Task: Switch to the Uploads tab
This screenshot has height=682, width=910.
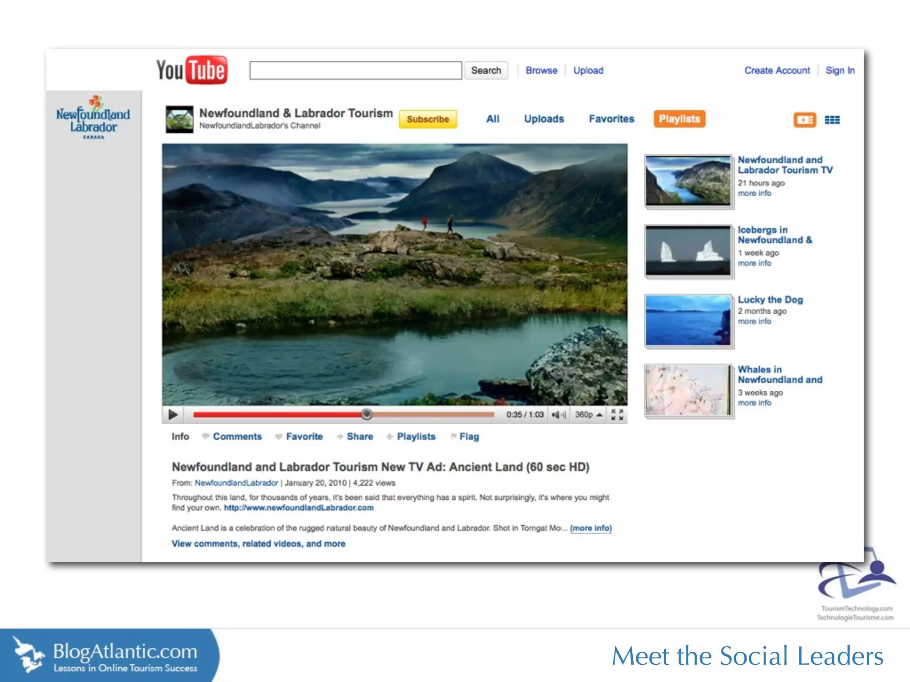Action: click(544, 119)
